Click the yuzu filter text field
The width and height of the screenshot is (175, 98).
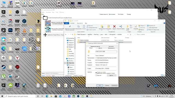click(x=55, y=73)
